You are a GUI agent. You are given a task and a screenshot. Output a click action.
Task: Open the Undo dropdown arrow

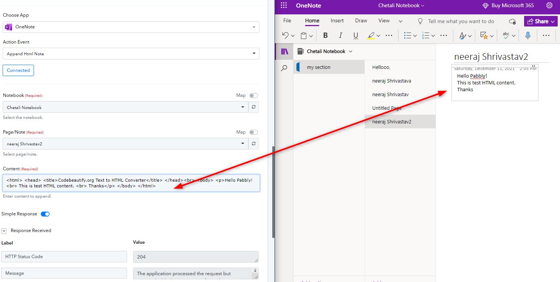[293, 36]
